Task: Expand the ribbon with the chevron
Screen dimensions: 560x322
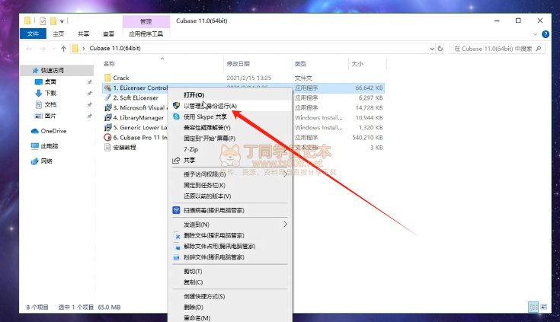Action: (535, 34)
